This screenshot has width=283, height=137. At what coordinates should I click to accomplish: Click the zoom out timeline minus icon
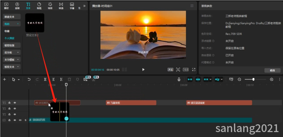click(239, 79)
